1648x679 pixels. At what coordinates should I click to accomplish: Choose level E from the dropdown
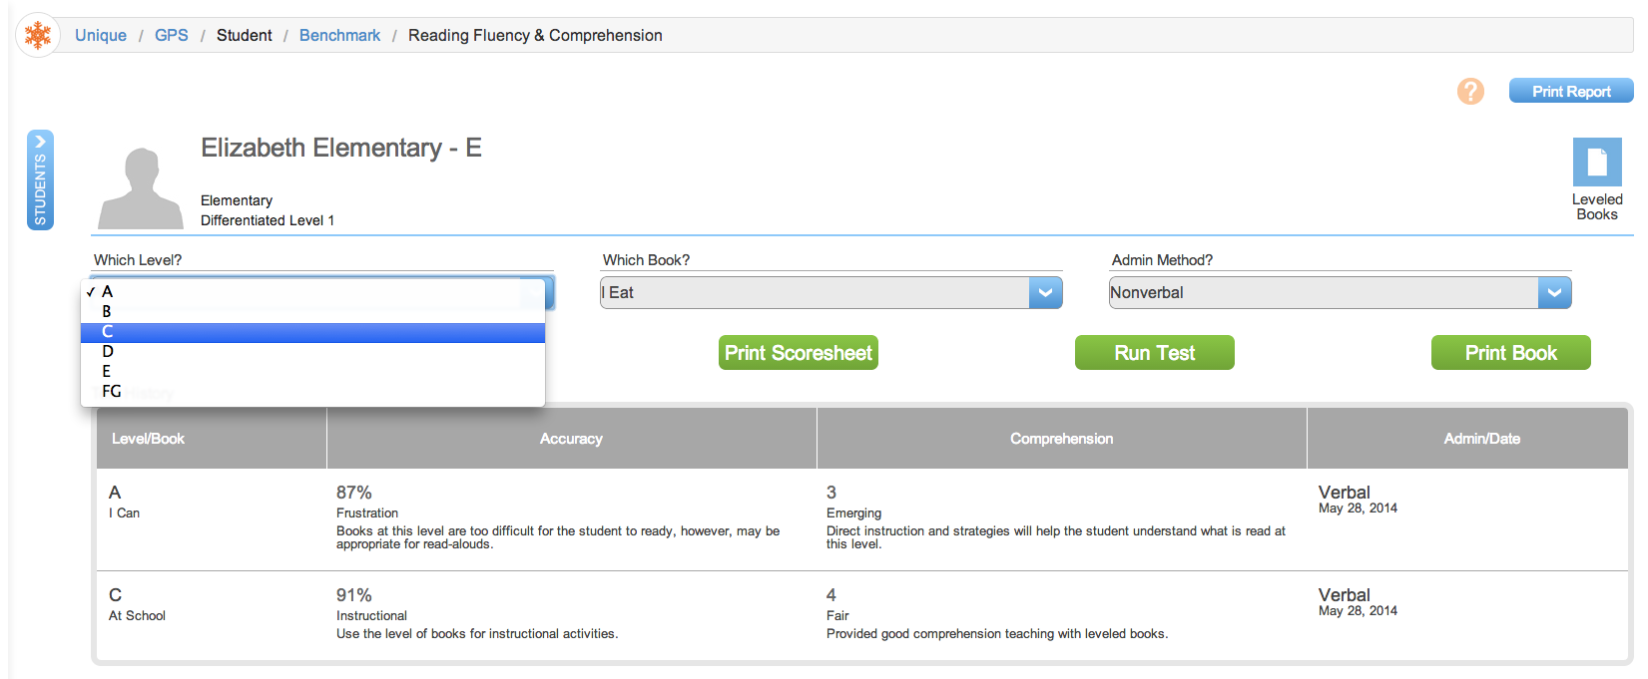[107, 372]
